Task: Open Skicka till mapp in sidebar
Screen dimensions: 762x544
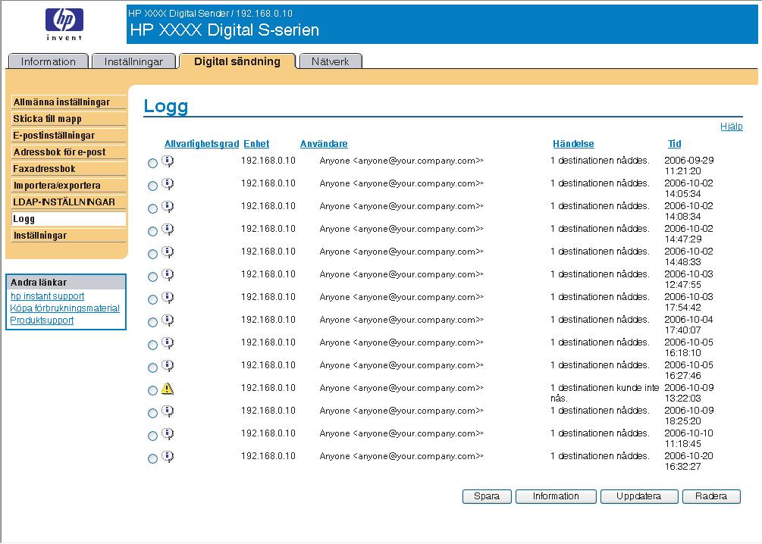Action: tap(68, 119)
